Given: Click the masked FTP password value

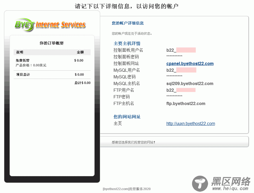Looking at the screenshot, I should tap(174, 96).
